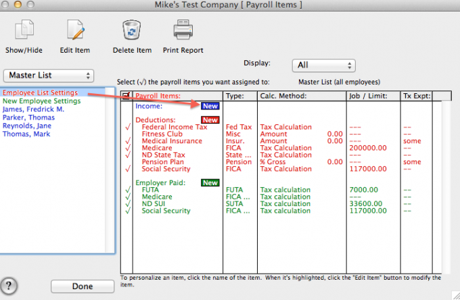Click the green New button for Employer Paid
Image resolution: width=460 pixels, height=300 pixels.
(x=210, y=183)
